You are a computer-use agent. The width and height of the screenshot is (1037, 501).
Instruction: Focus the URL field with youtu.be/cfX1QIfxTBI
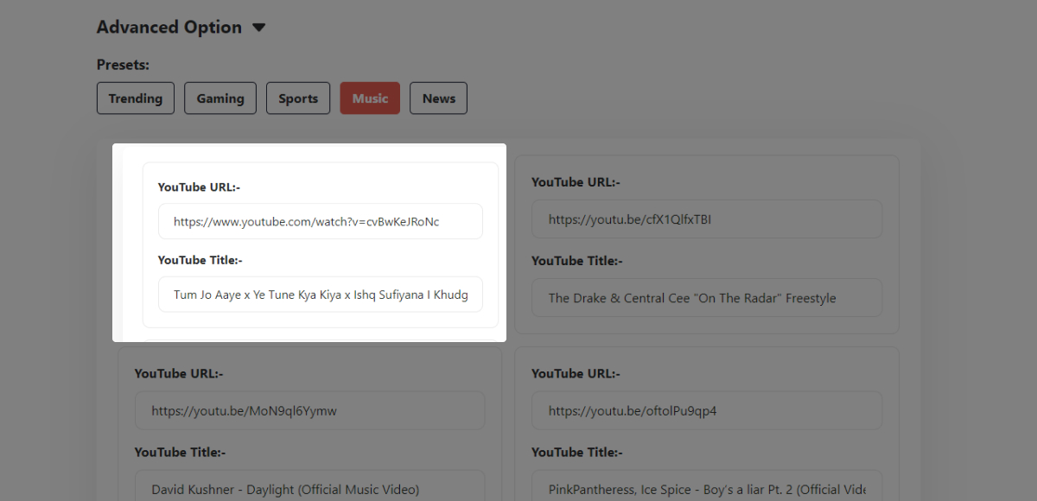(x=706, y=219)
